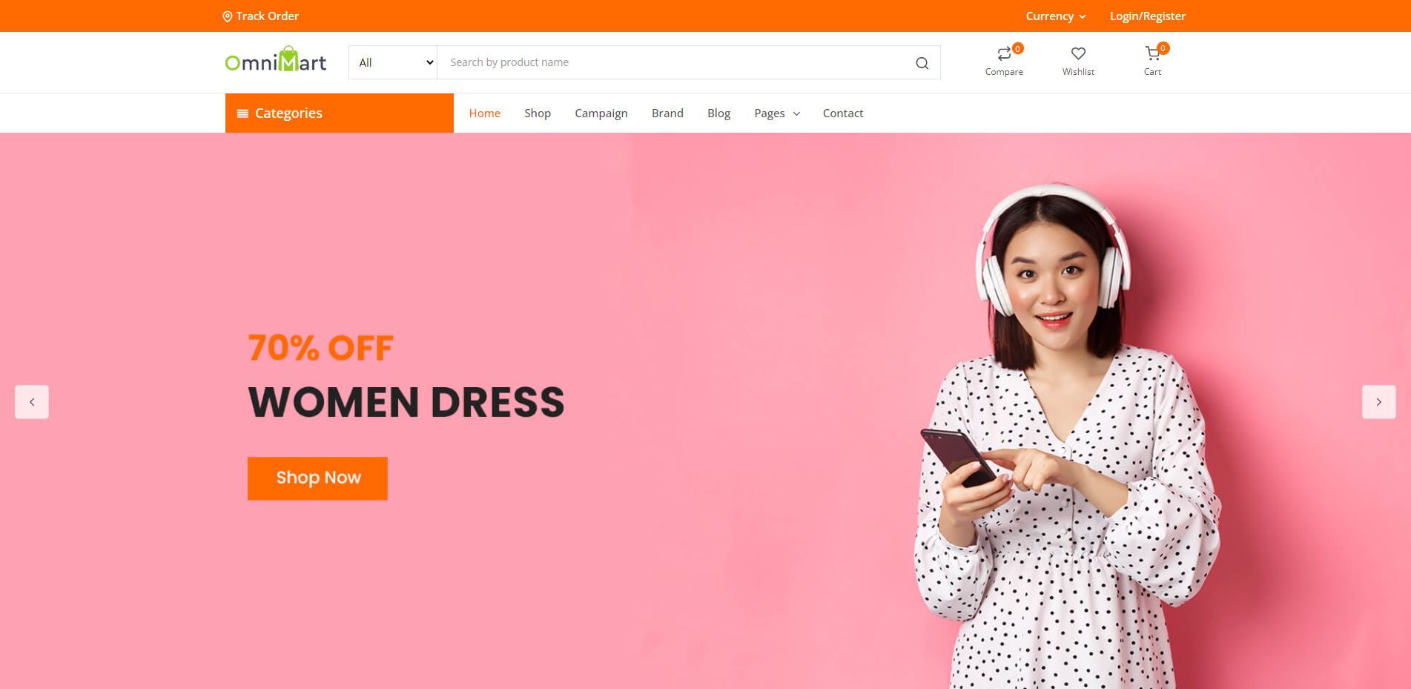The image size is (1411, 689).
Task: Open the Compare icon in header
Action: pyautogui.click(x=1004, y=54)
